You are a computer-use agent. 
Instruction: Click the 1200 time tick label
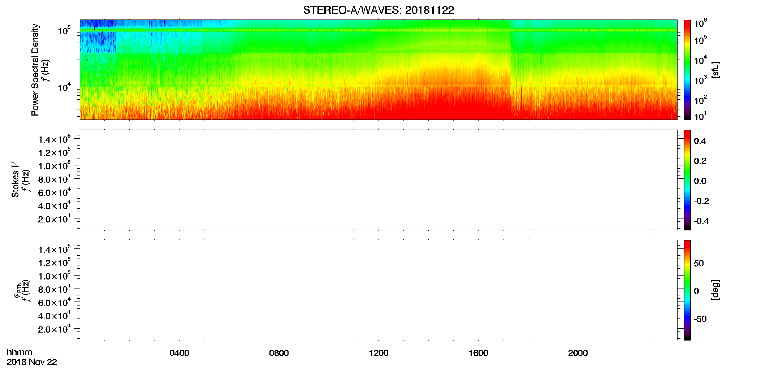(378, 353)
